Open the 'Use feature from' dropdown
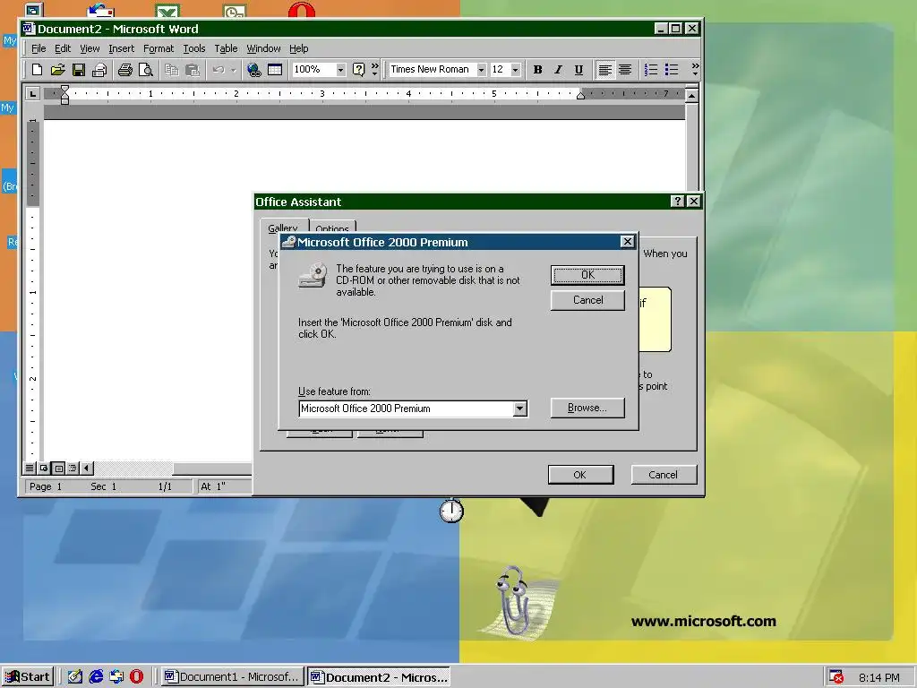The width and height of the screenshot is (917, 688). (x=520, y=408)
